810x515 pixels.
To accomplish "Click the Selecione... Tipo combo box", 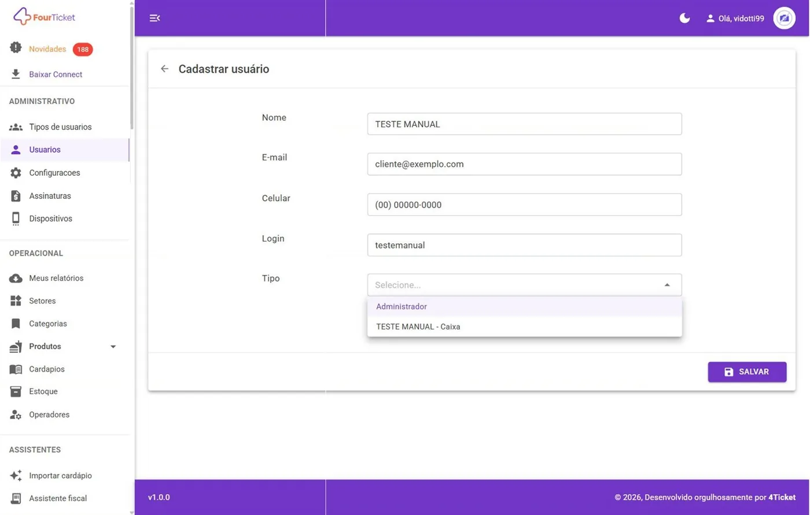I will [x=525, y=285].
